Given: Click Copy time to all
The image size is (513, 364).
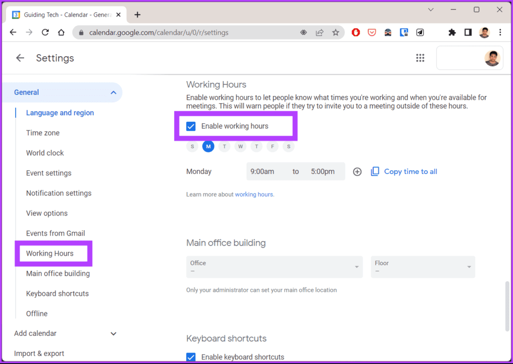Looking at the screenshot, I should 411,171.
